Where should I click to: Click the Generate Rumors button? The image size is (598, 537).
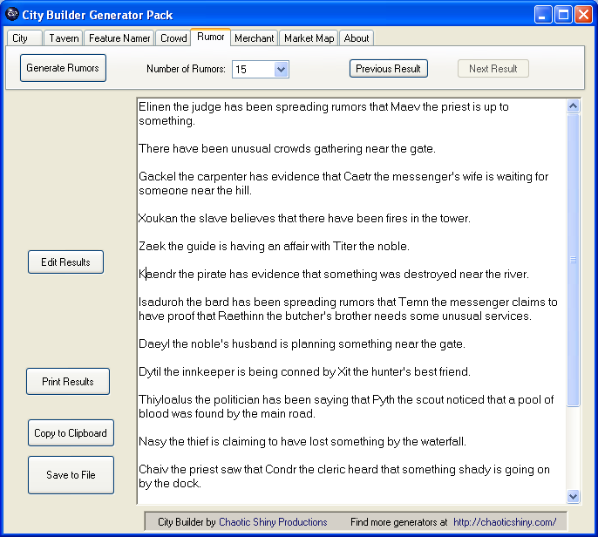[x=63, y=68]
